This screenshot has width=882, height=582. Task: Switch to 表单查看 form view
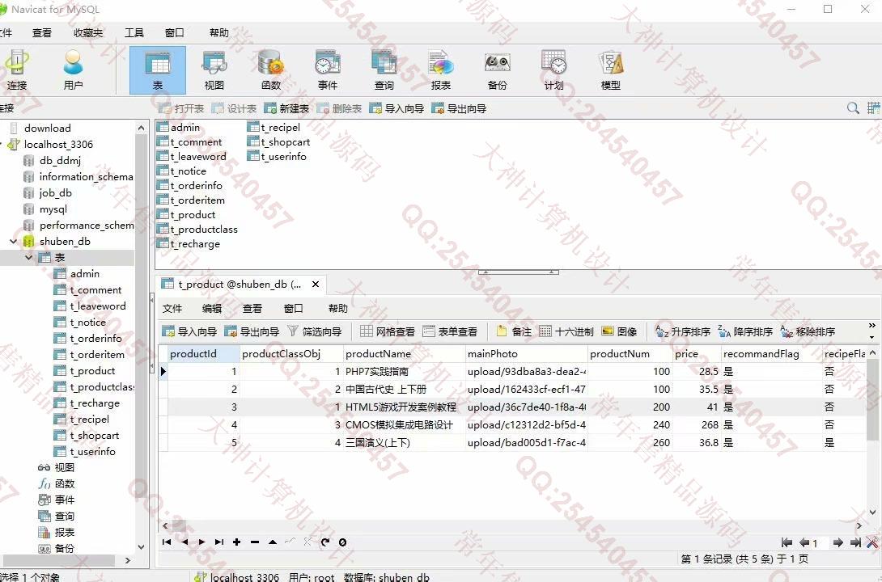(x=450, y=331)
